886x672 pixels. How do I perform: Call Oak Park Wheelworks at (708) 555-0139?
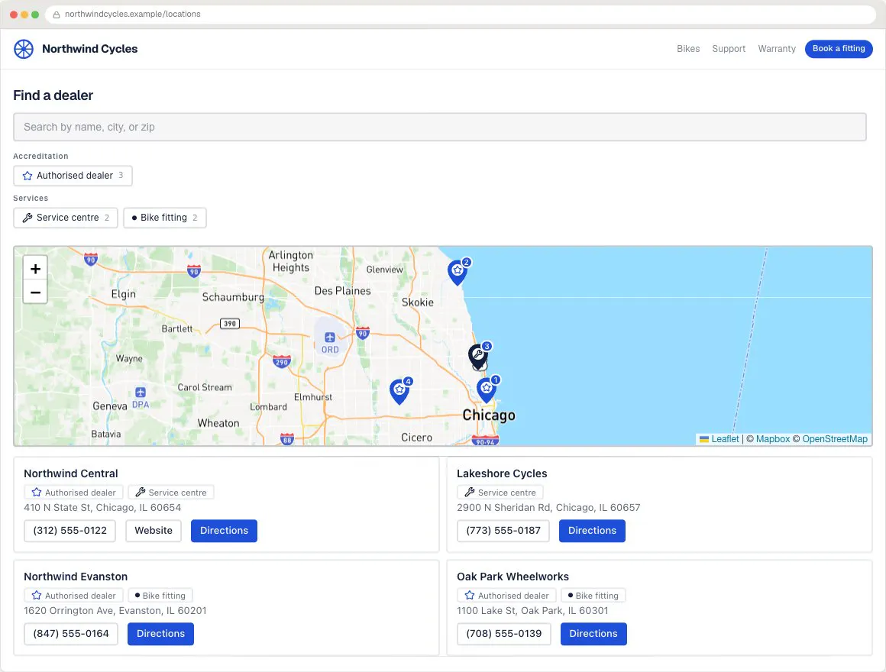[504, 634]
